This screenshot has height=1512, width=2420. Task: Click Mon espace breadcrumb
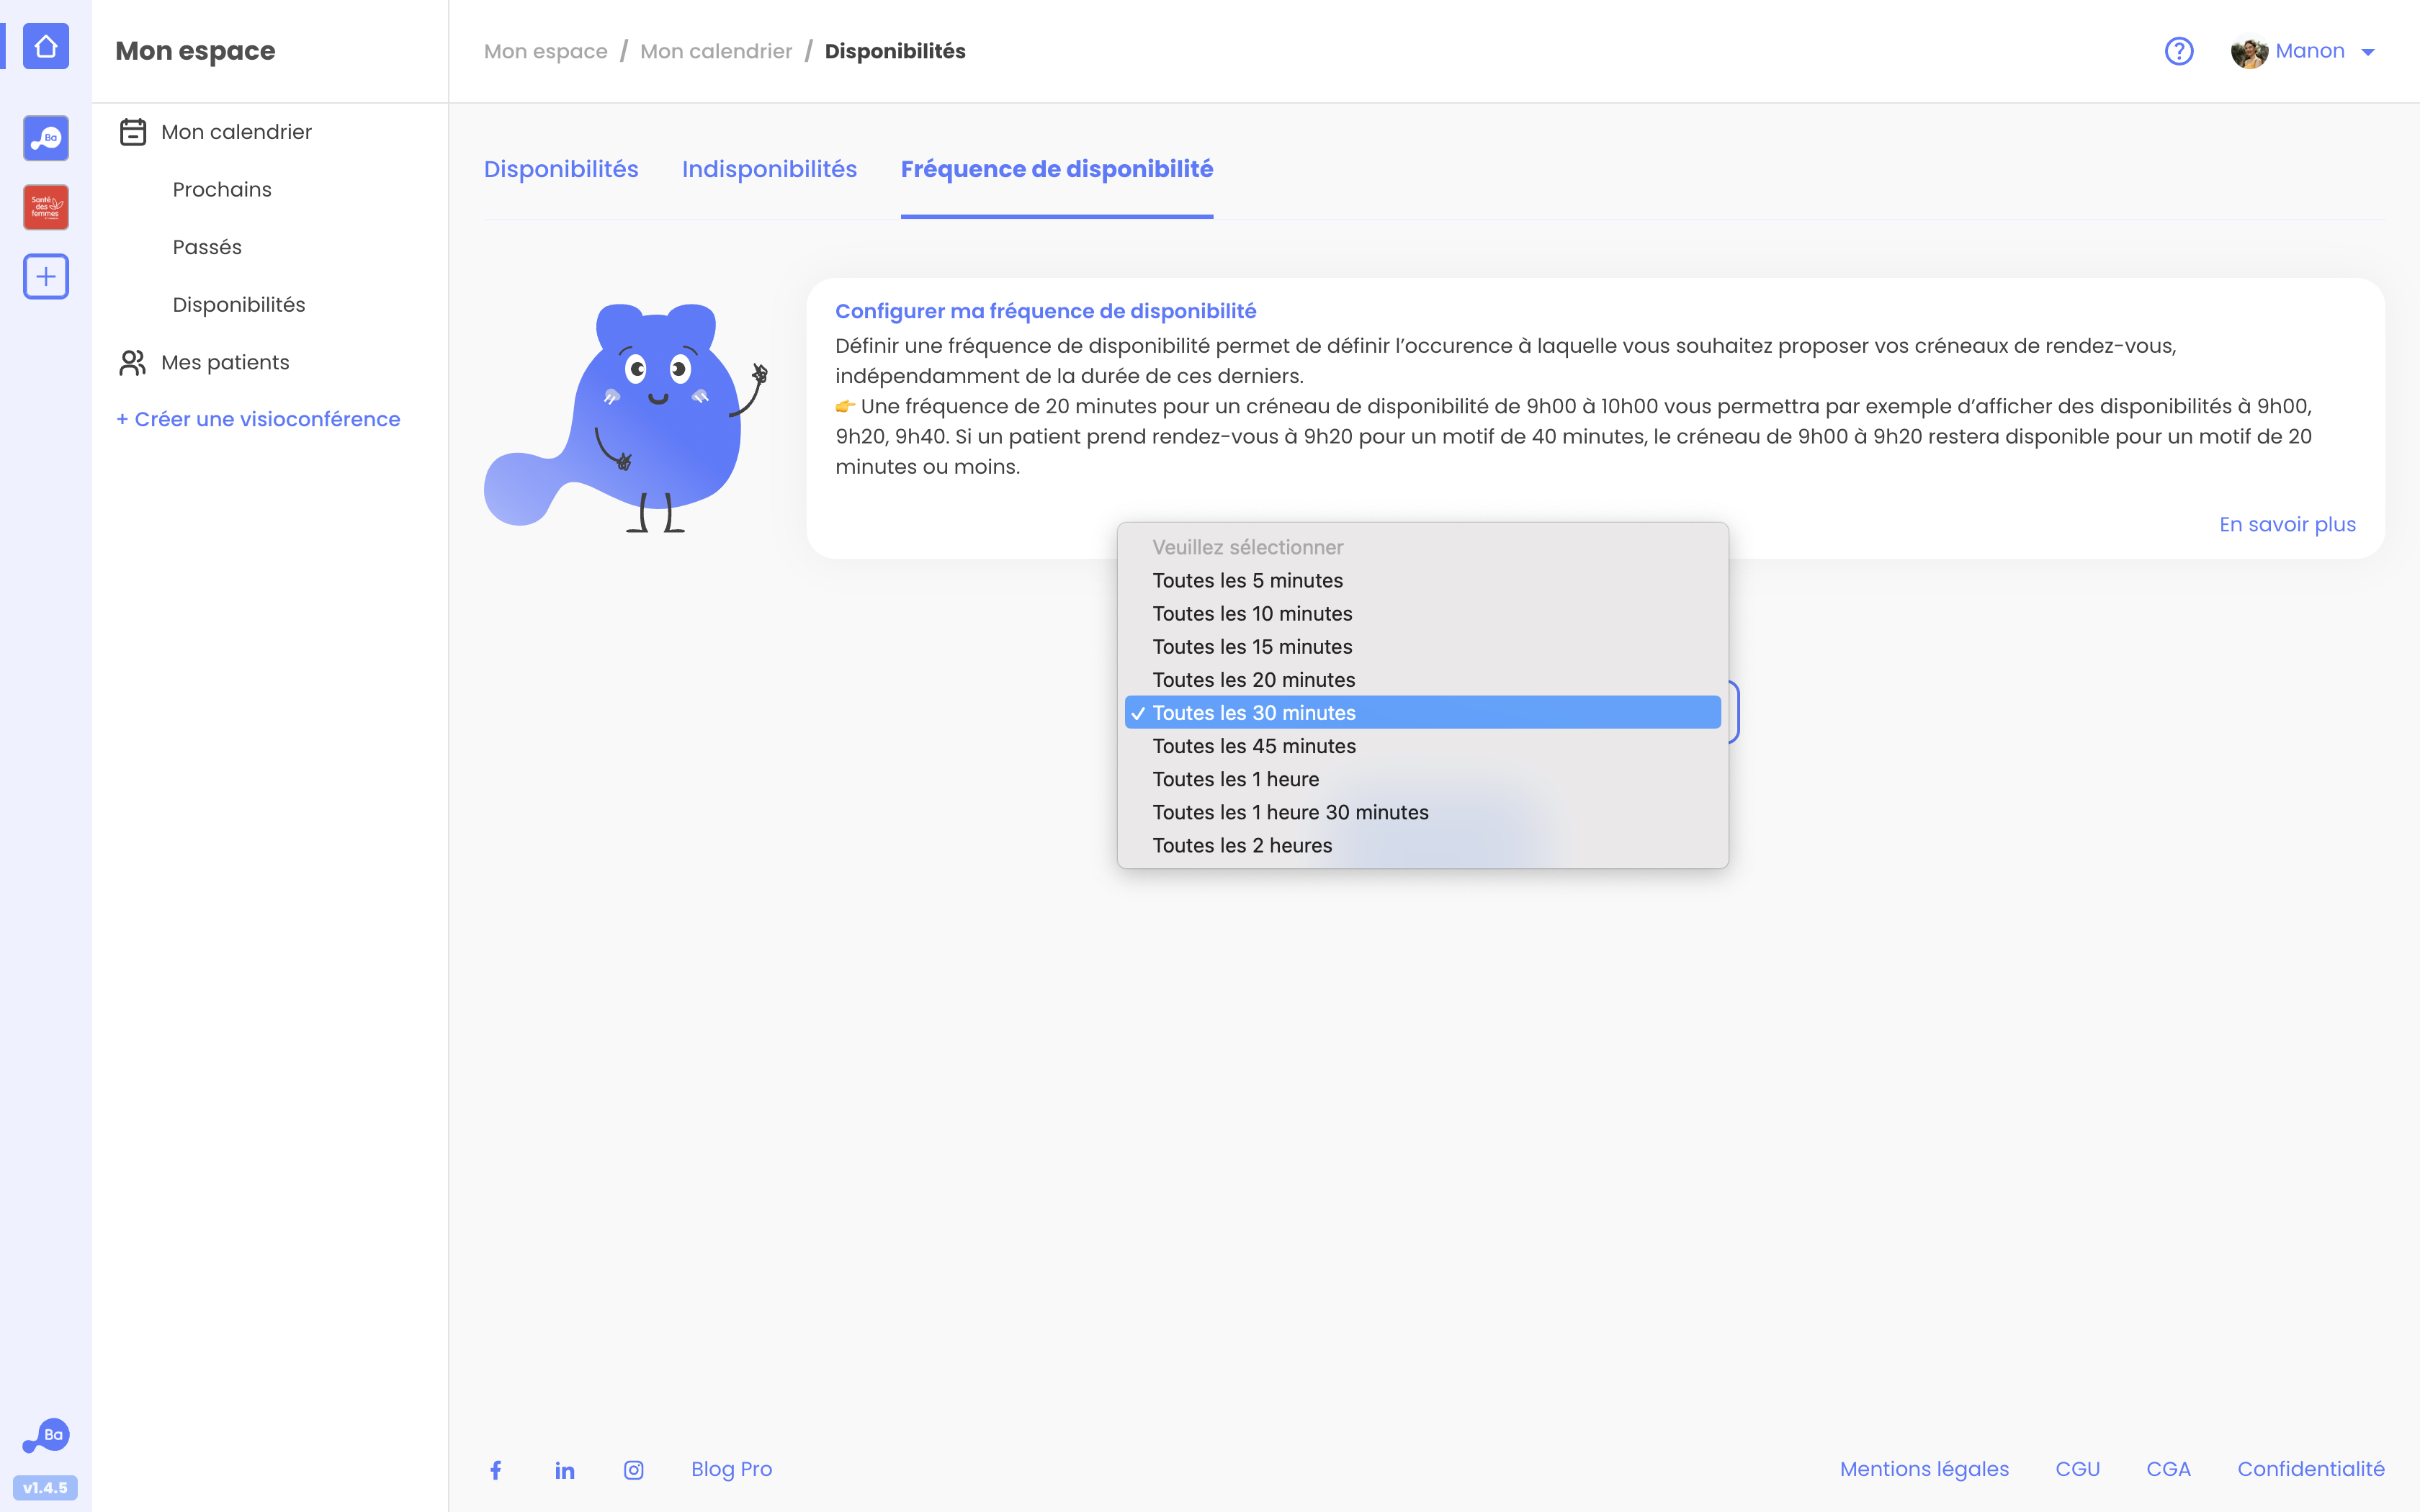(546, 51)
